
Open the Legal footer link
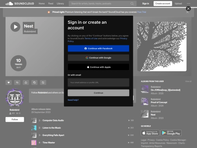144,140
